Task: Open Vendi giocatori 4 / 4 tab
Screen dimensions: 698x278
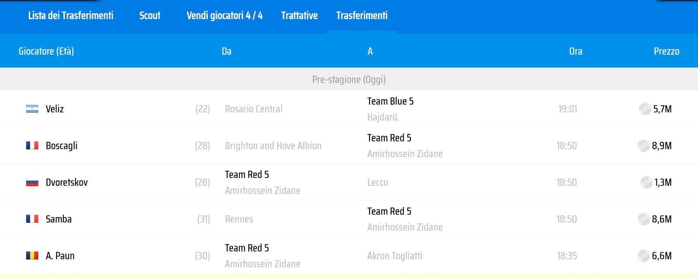Action: (x=224, y=16)
